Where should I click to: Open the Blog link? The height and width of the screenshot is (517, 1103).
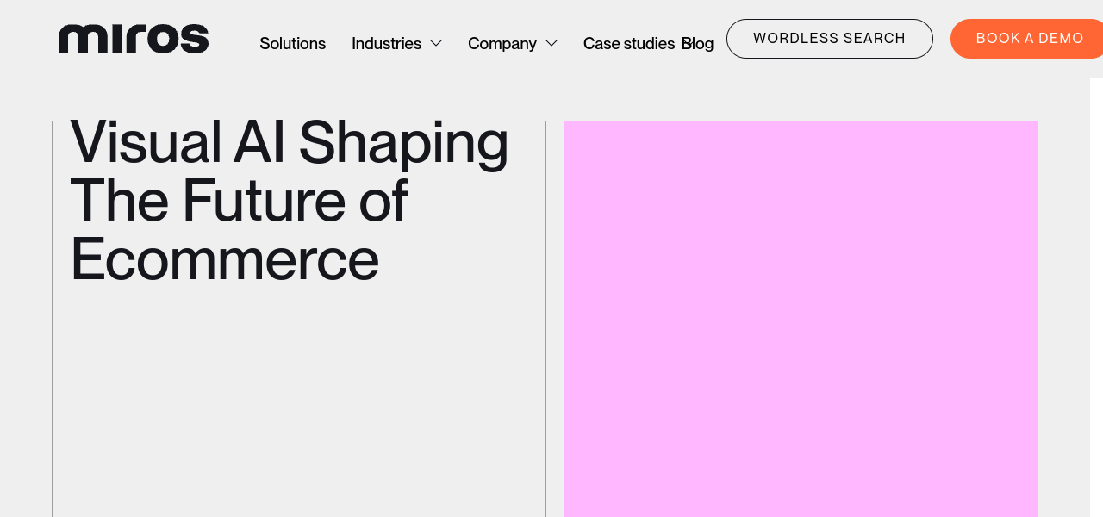(700, 43)
